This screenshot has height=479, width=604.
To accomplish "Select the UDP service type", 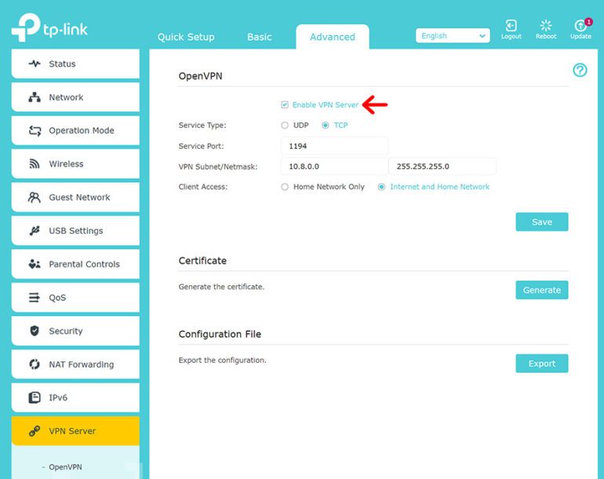I will [285, 125].
